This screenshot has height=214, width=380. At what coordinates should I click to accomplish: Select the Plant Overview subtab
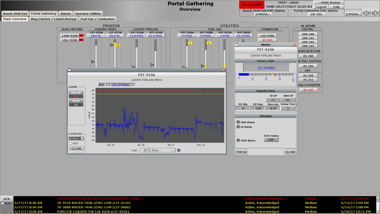(15, 19)
